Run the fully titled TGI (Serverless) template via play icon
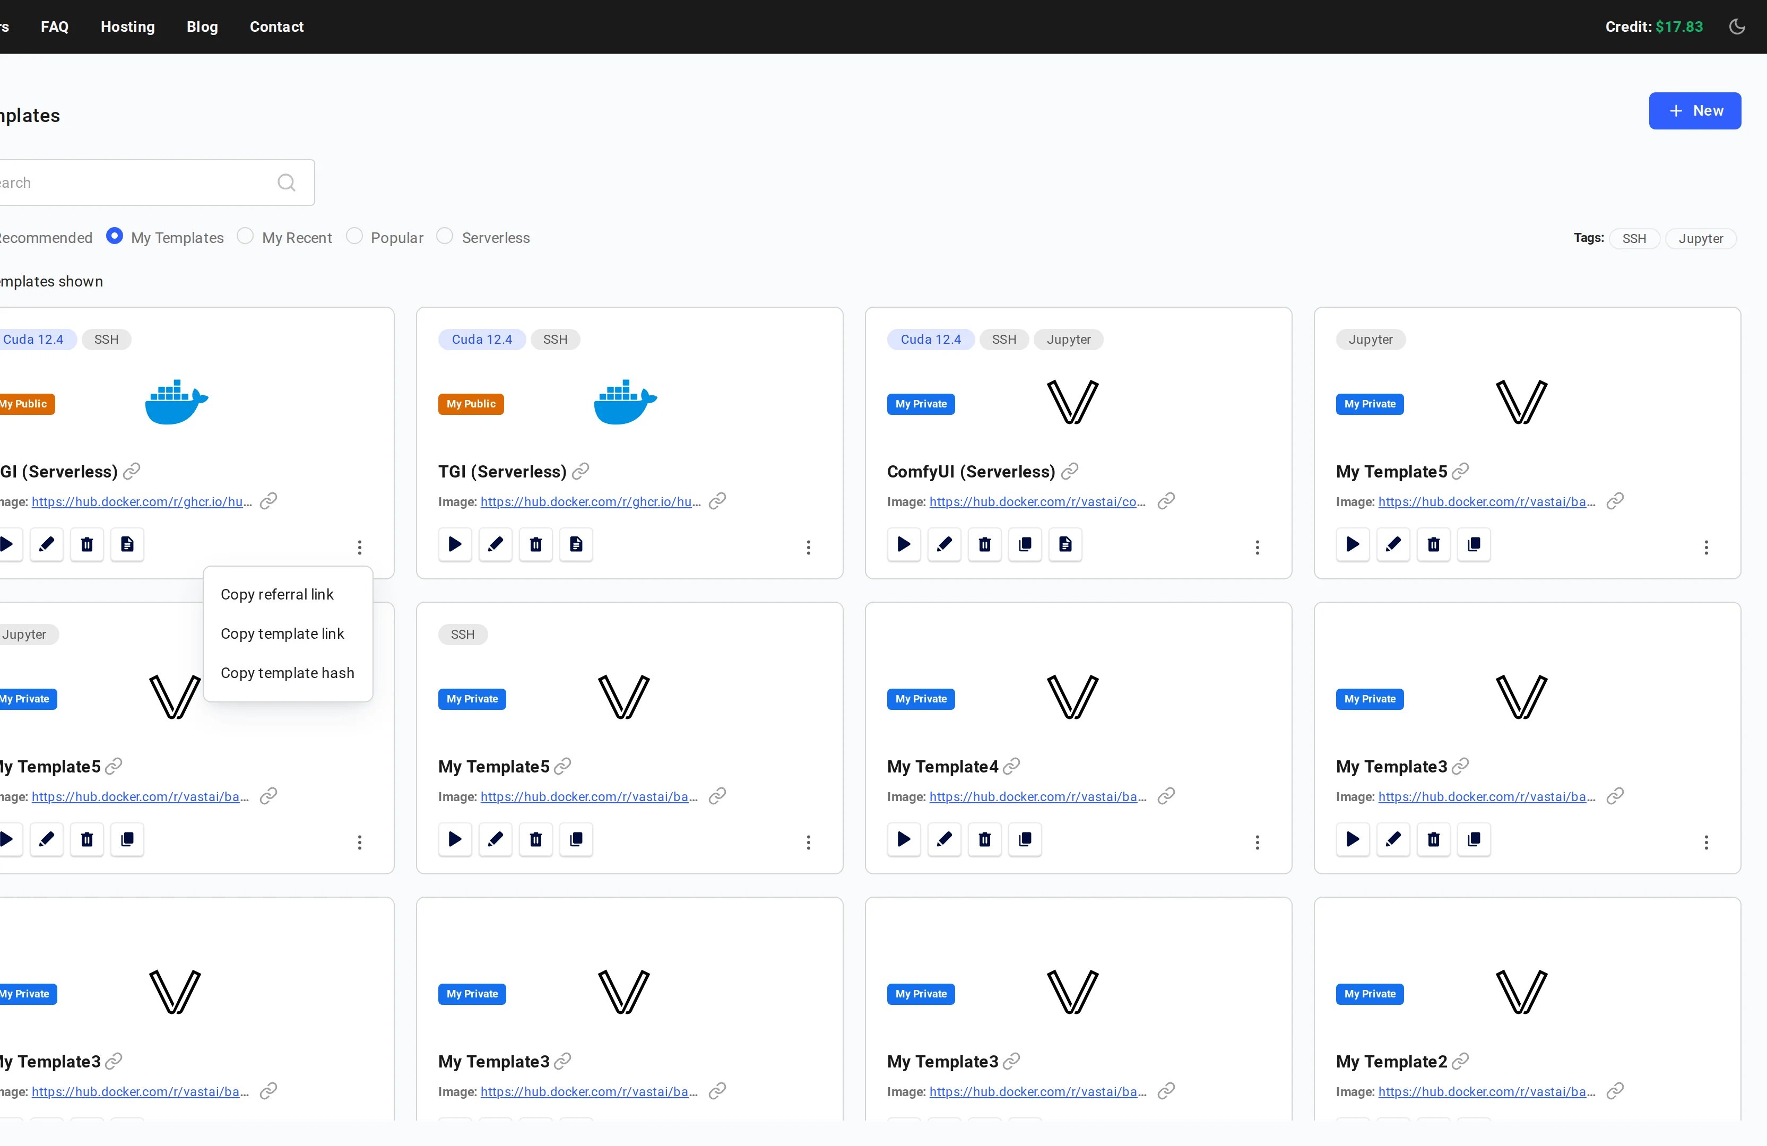 (x=455, y=544)
